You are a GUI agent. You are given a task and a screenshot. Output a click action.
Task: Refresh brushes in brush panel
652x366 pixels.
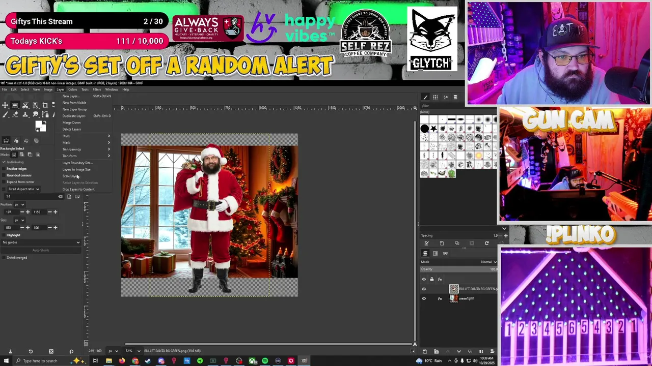pos(486,243)
